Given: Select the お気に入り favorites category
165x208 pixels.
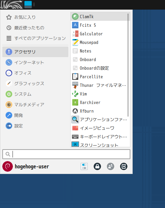Looking at the screenshot, I should click(x=35, y=17).
